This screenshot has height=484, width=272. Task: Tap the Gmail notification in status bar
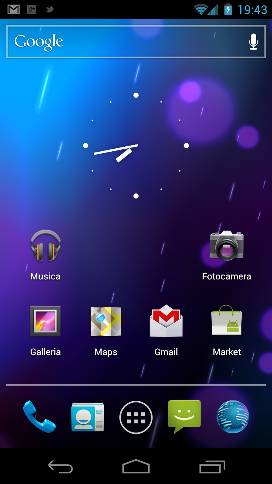coord(14,9)
